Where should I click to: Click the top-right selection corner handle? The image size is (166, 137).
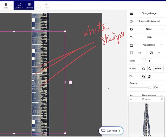[65, 31]
